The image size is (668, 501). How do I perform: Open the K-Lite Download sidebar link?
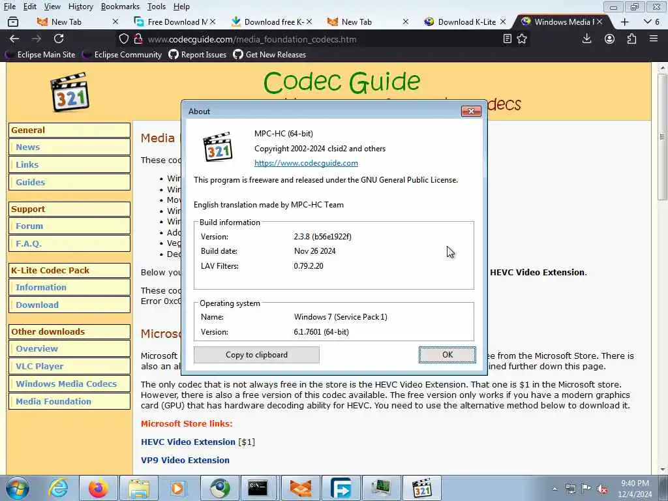coord(69,305)
